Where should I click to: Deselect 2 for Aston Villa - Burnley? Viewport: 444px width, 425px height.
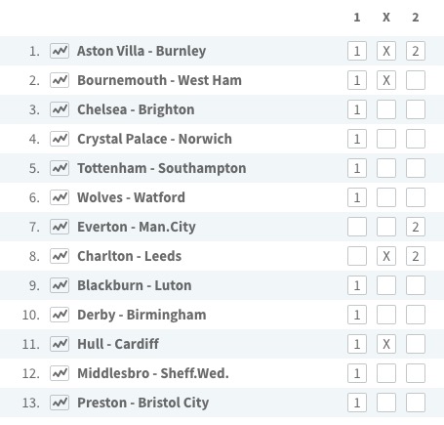click(416, 51)
